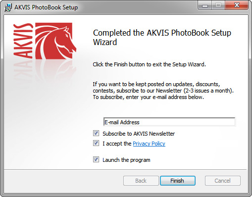Click the AKVIS PhotoBook Setup title bar text

click(x=46, y=7)
